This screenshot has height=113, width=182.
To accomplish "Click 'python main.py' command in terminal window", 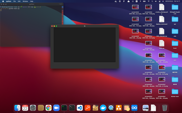I will click(x=14, y=9).
